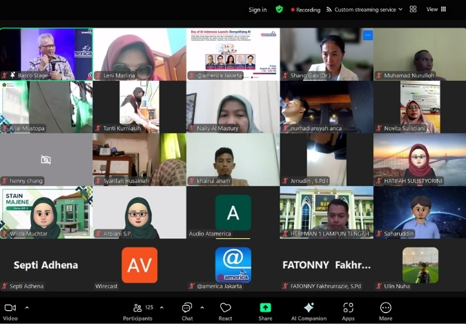The width and height of the screenshot is (466, 324).
Task: Click the 125 participants count
Action: (149, 307)
